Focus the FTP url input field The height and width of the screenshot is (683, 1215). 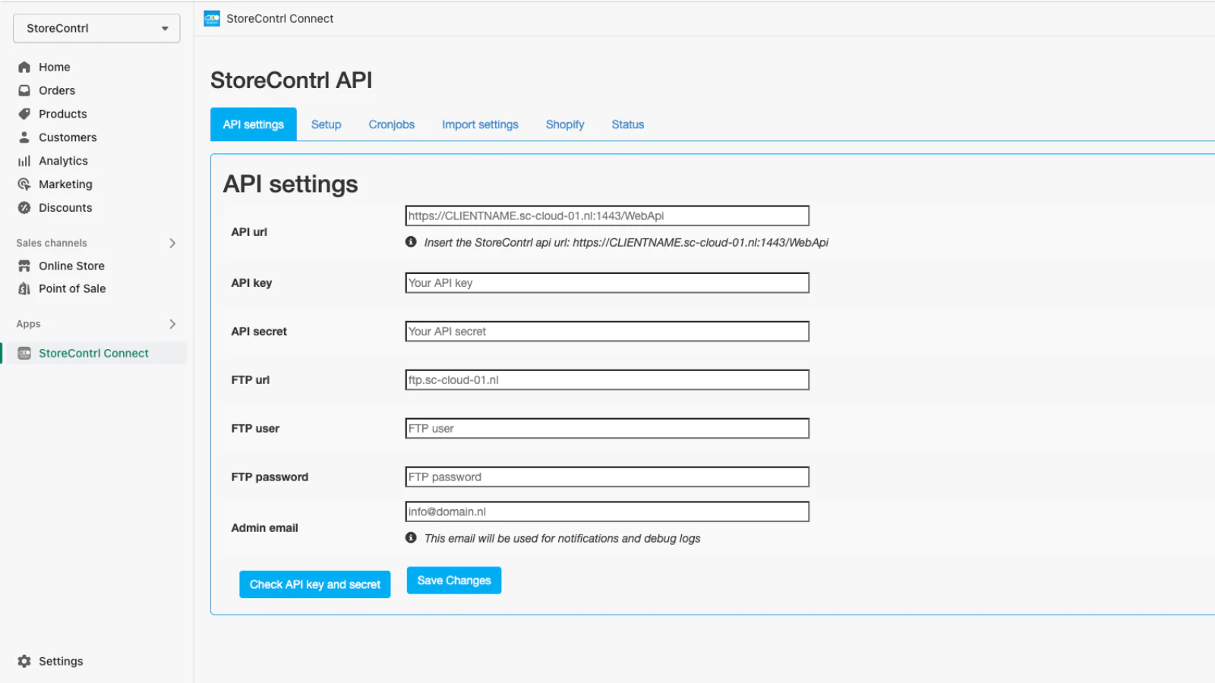click(607, 380)
